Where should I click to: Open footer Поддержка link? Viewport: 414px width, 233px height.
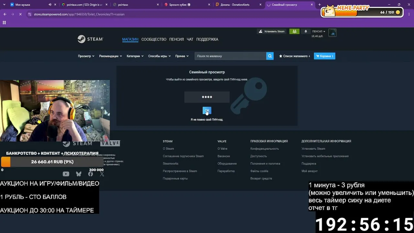(309, 164)
